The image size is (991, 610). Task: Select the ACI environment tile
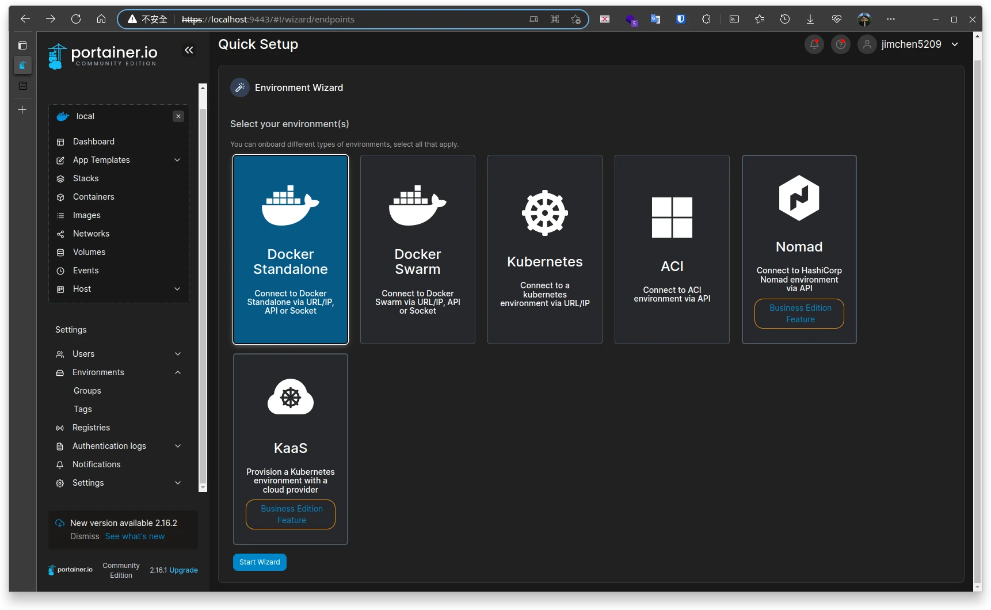coord(672,249)
